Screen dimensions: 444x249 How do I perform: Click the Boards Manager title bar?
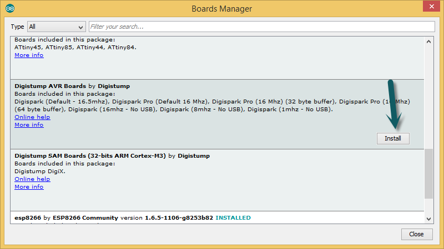pyautogui.click(x=222, y=8)
